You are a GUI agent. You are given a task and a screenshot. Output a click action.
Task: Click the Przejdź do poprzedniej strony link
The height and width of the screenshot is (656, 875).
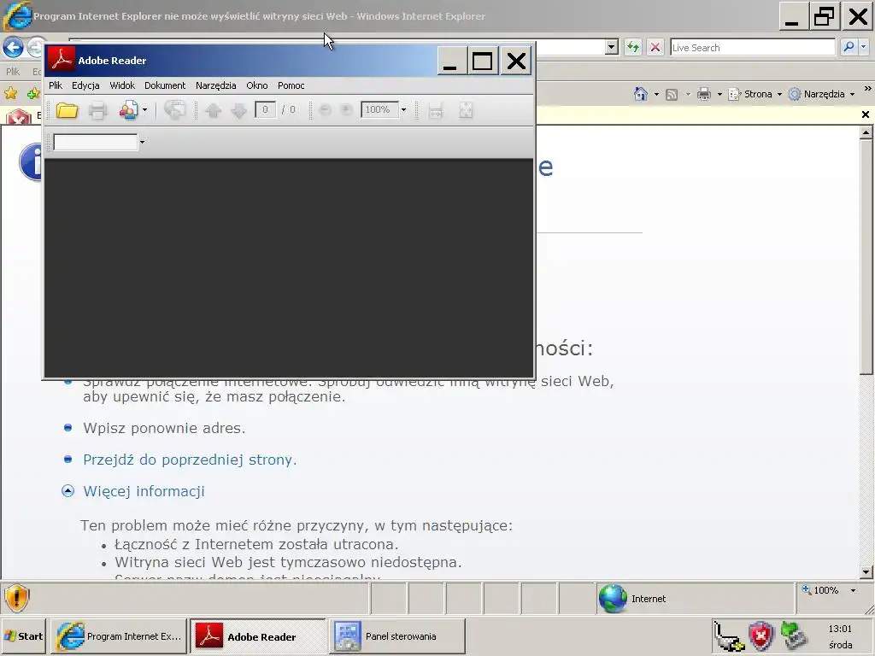click(190, 460)
